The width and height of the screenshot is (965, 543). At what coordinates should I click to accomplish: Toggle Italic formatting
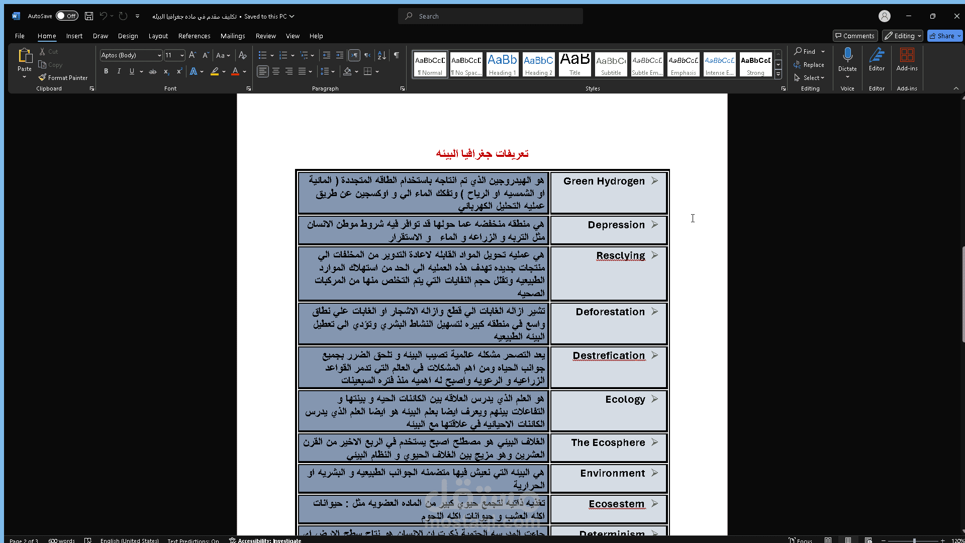coord(119,71)
